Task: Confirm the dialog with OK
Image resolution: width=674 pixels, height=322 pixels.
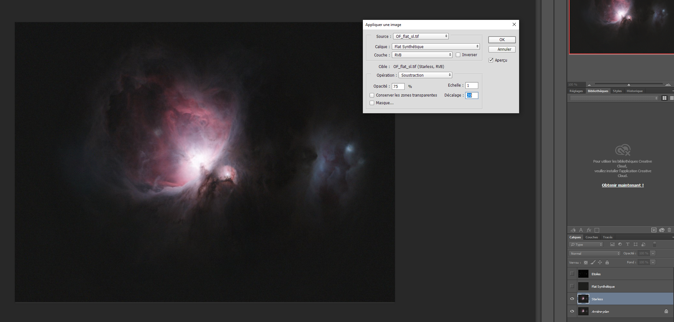Action: pyautogui.click(x=502, y=40)
